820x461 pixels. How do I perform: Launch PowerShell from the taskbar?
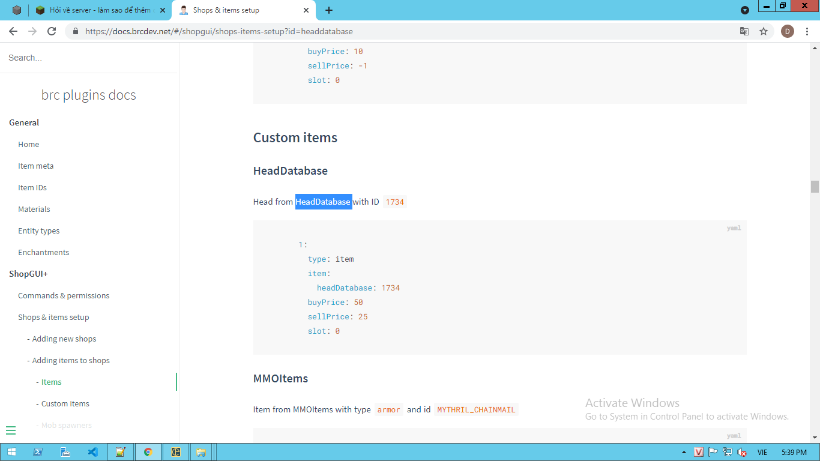point(37,452)
